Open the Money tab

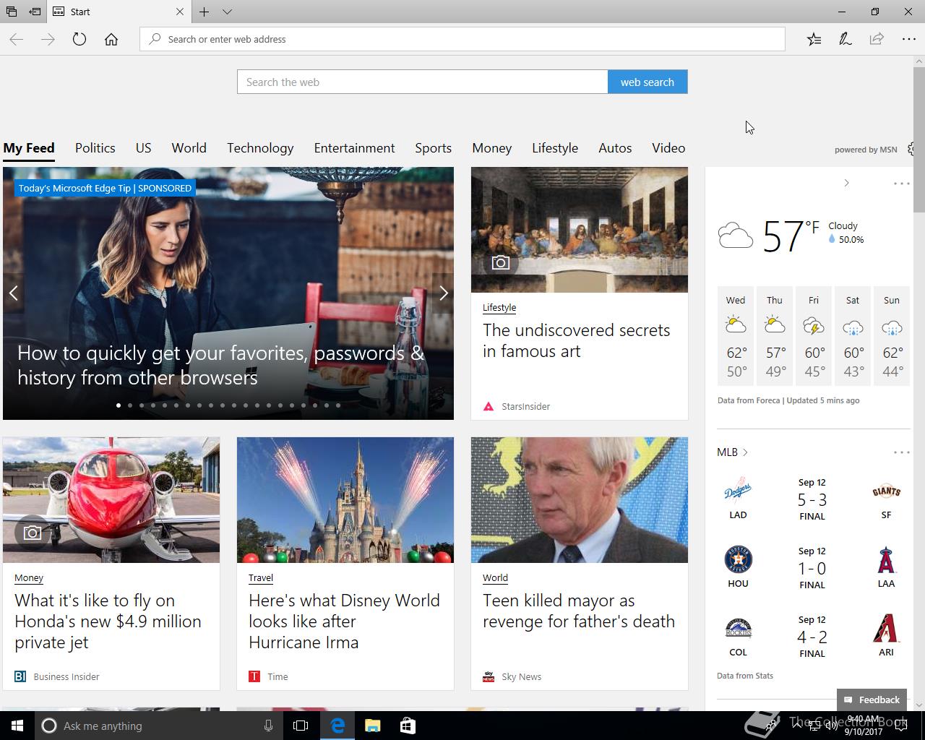[x=492, y=148]
